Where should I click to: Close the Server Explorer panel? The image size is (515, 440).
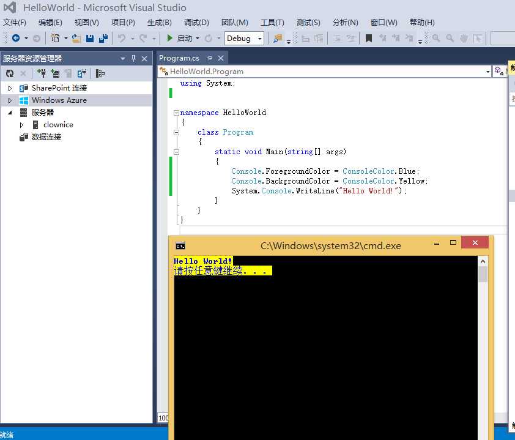[144, 59]
